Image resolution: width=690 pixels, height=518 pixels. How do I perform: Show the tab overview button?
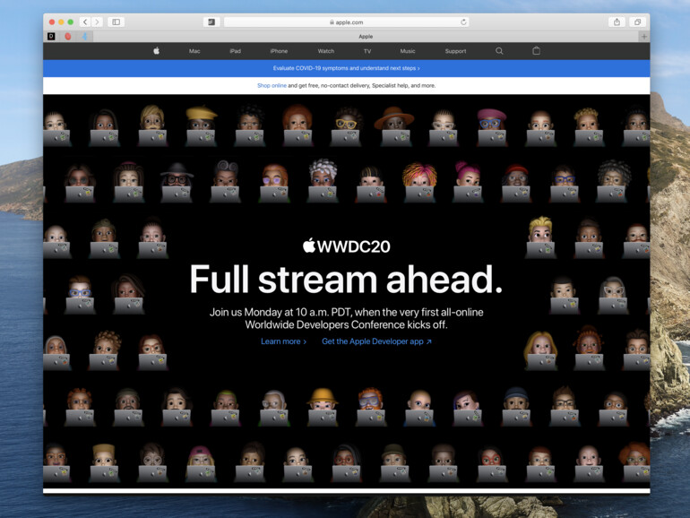tap(637, 22)
